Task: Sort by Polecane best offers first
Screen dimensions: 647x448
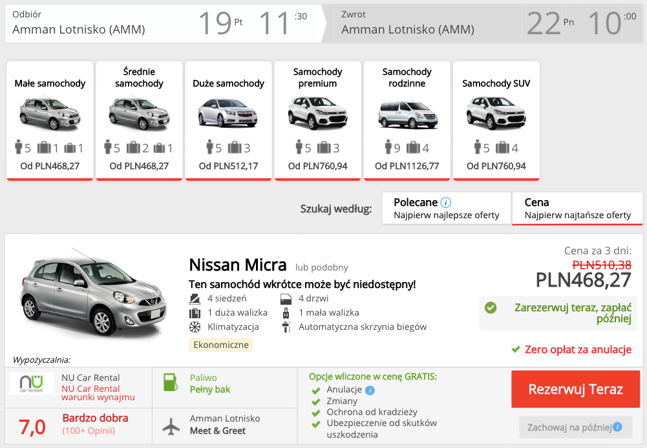Action: pos(447,208)
